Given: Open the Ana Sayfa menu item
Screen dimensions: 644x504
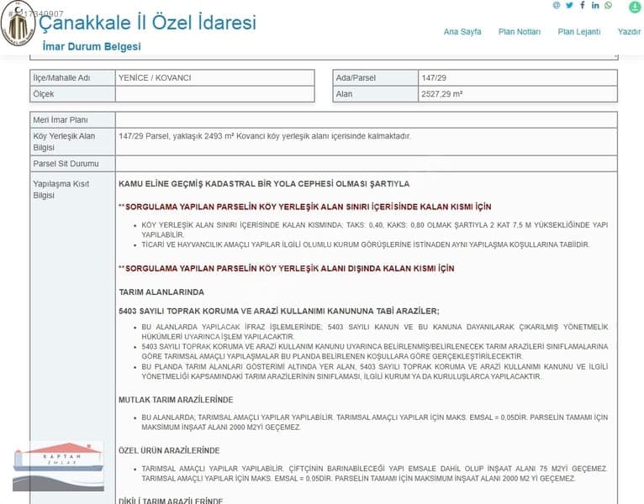Looking at the screenshot, I should point(462,32).
